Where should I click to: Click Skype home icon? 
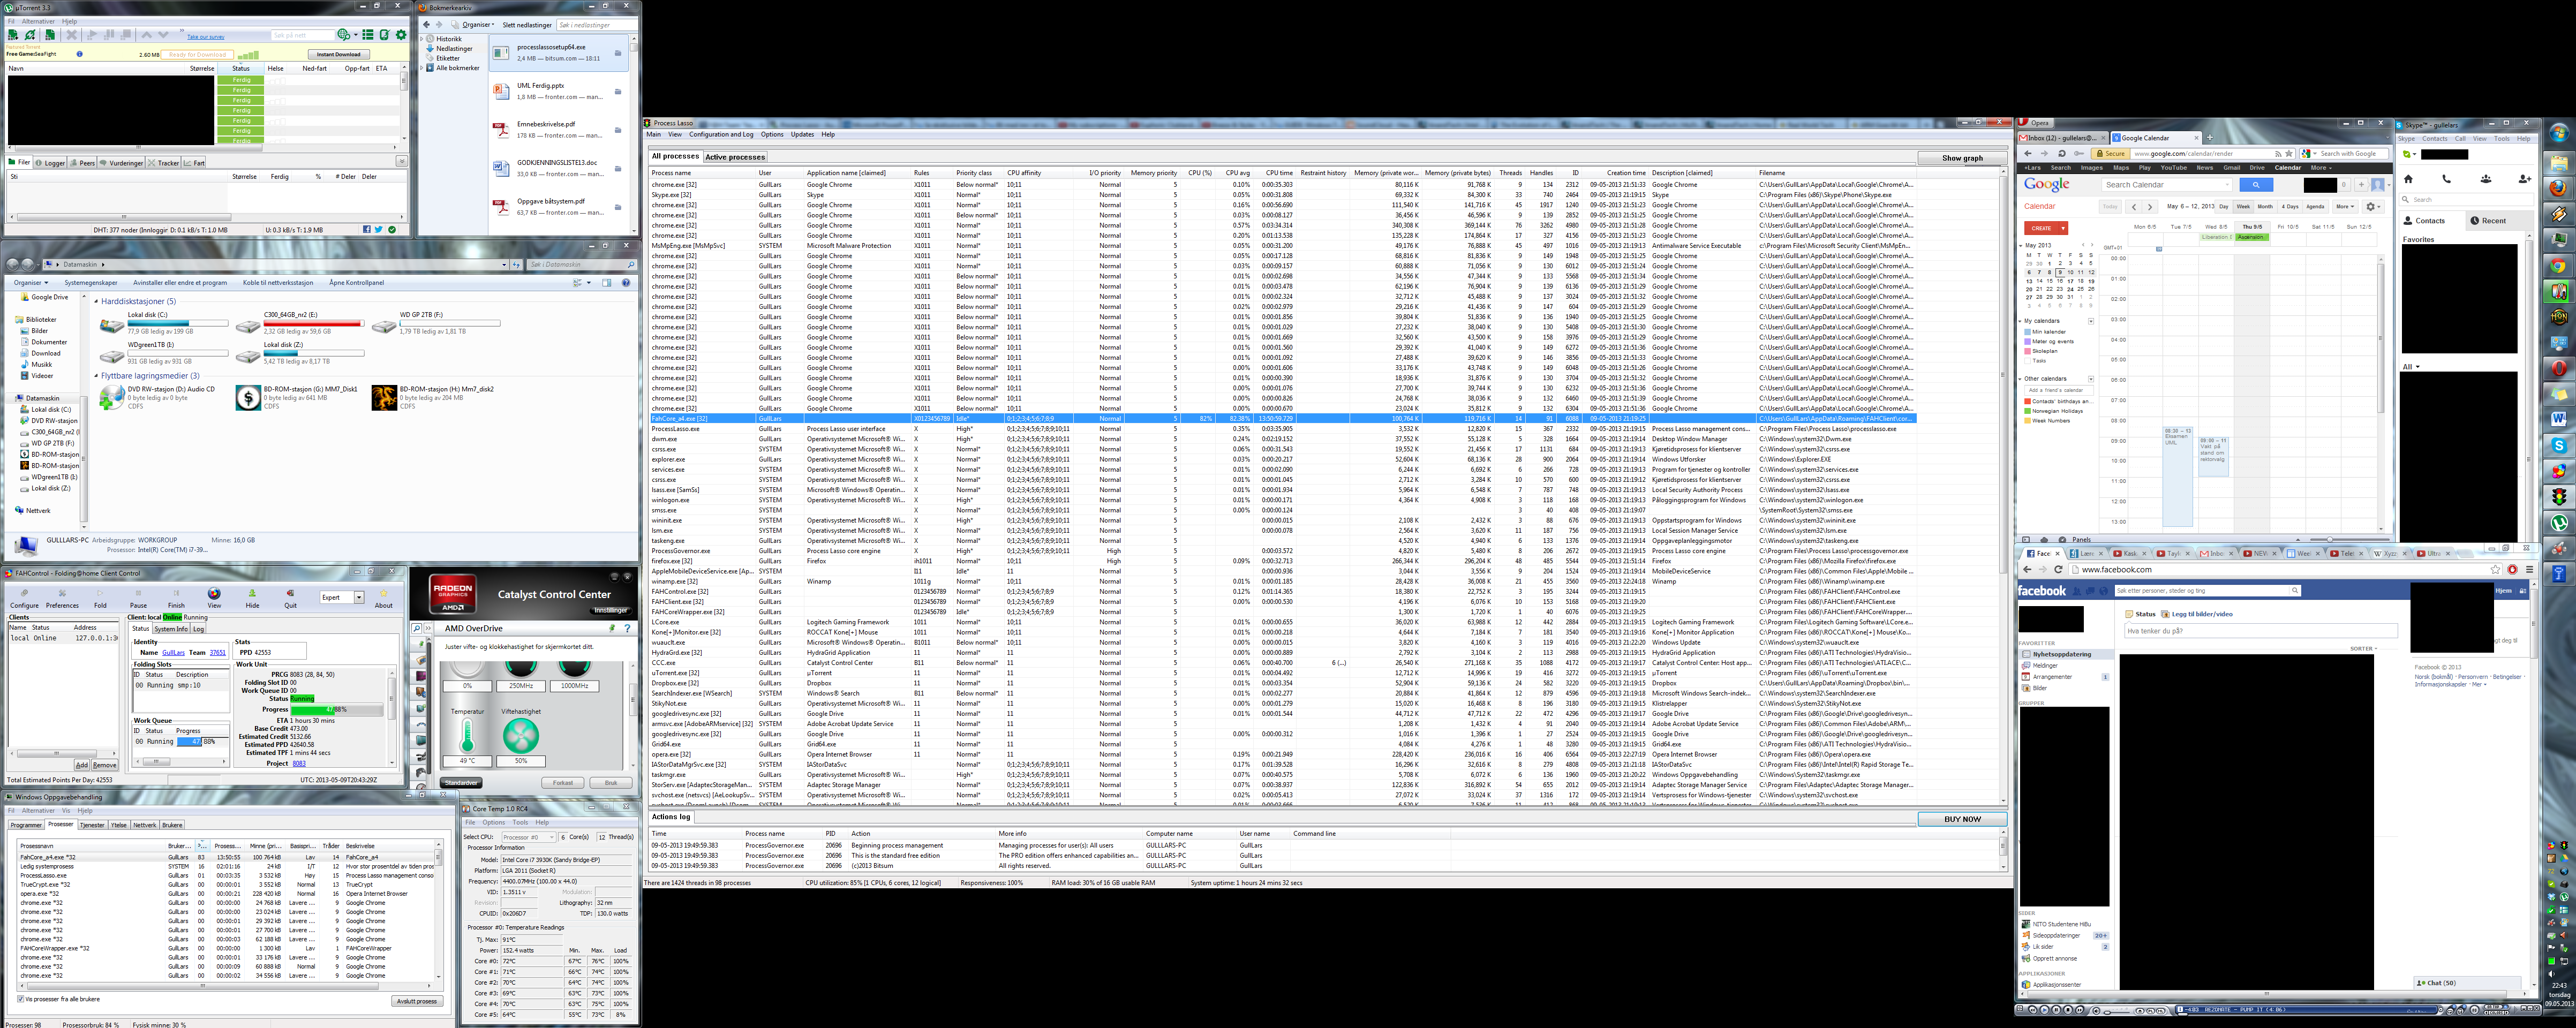(2408, 179)
